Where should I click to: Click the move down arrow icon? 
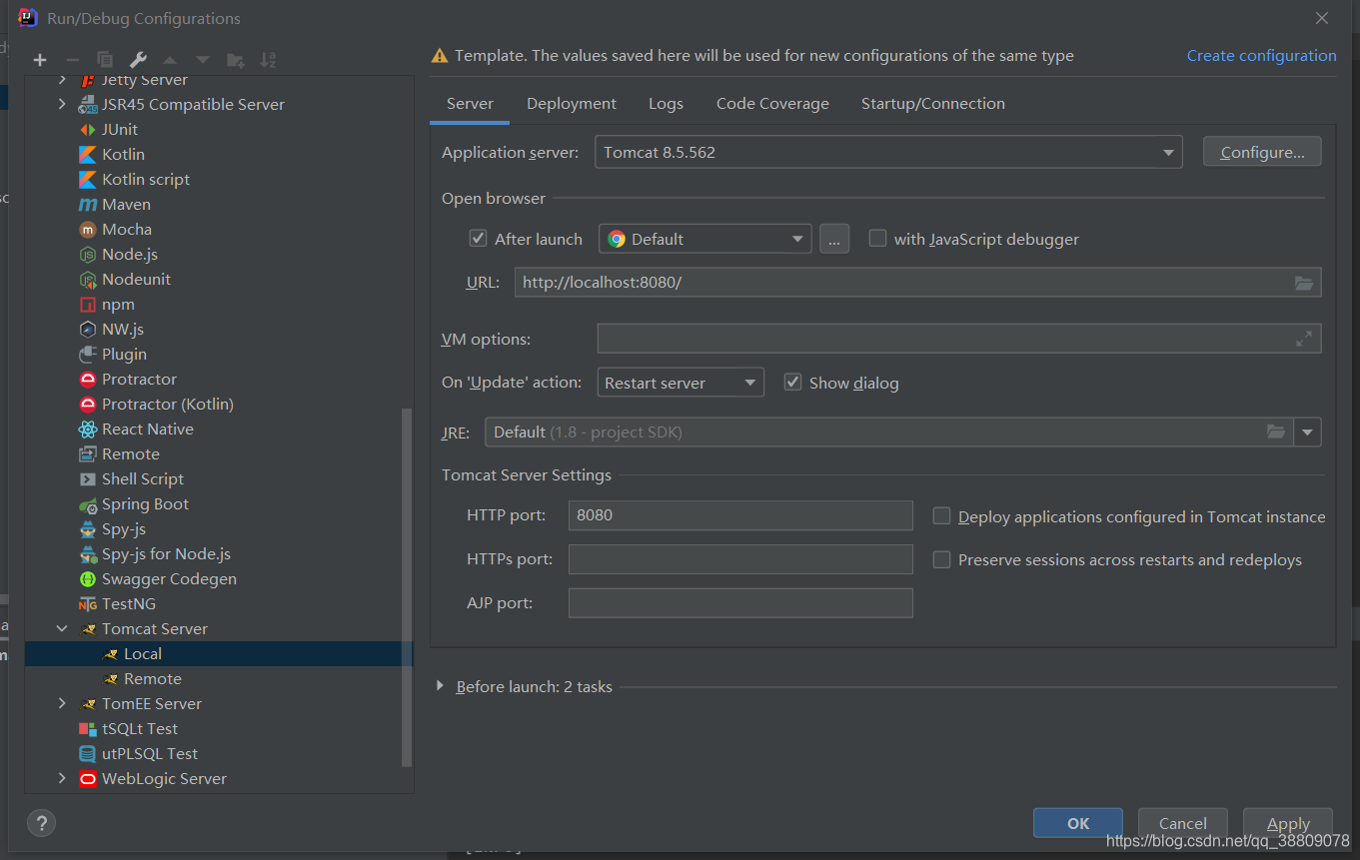point(203,60)
